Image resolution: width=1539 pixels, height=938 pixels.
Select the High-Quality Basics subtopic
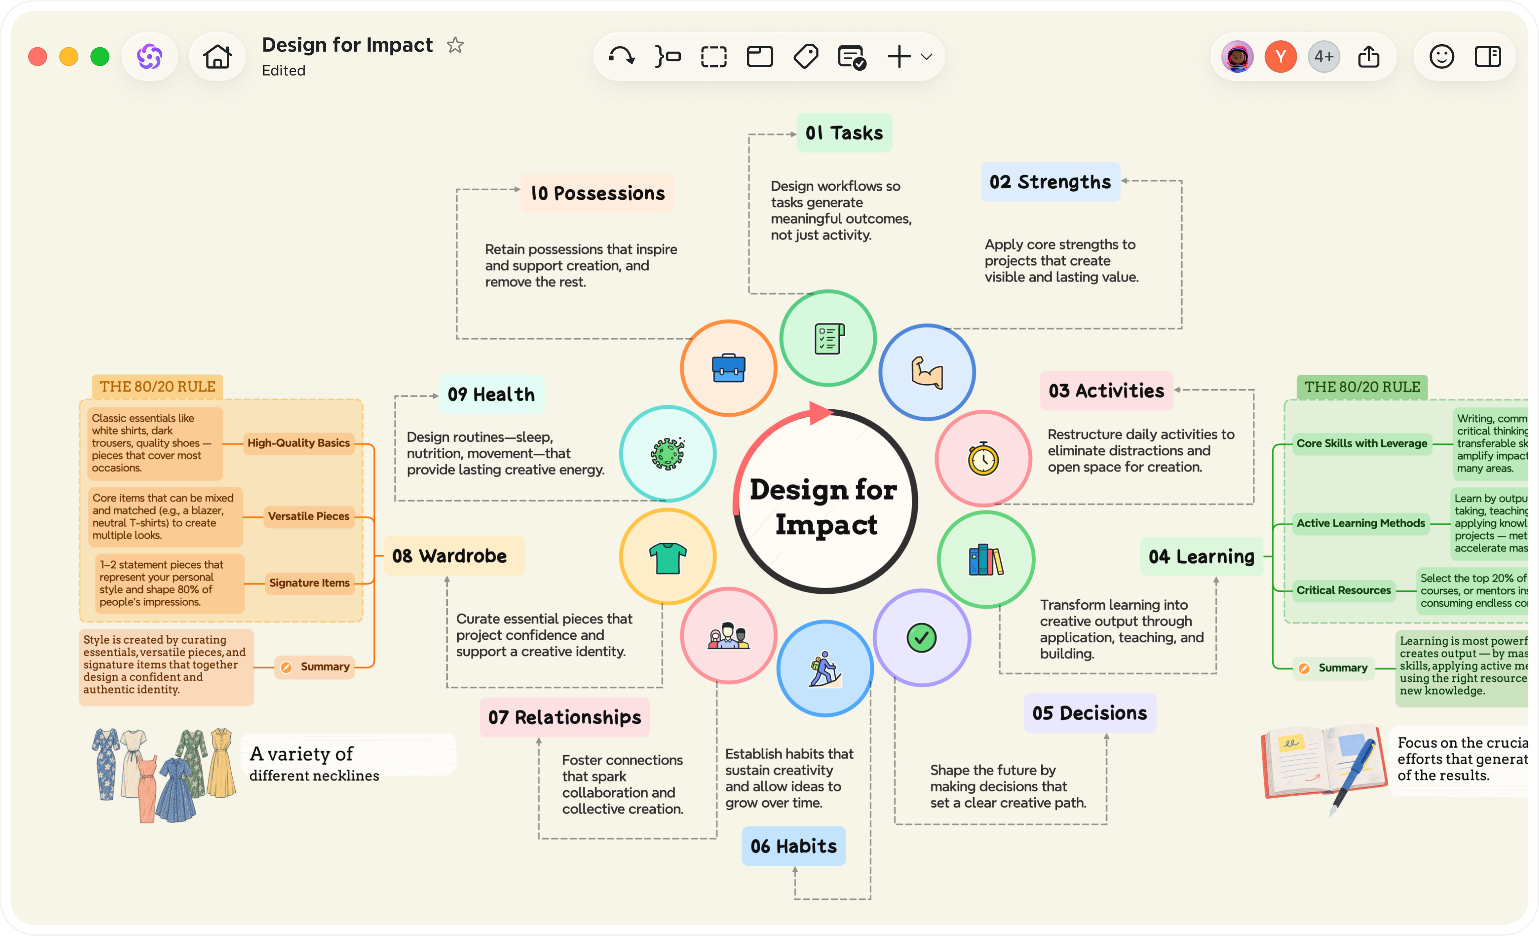click(299, 444)
